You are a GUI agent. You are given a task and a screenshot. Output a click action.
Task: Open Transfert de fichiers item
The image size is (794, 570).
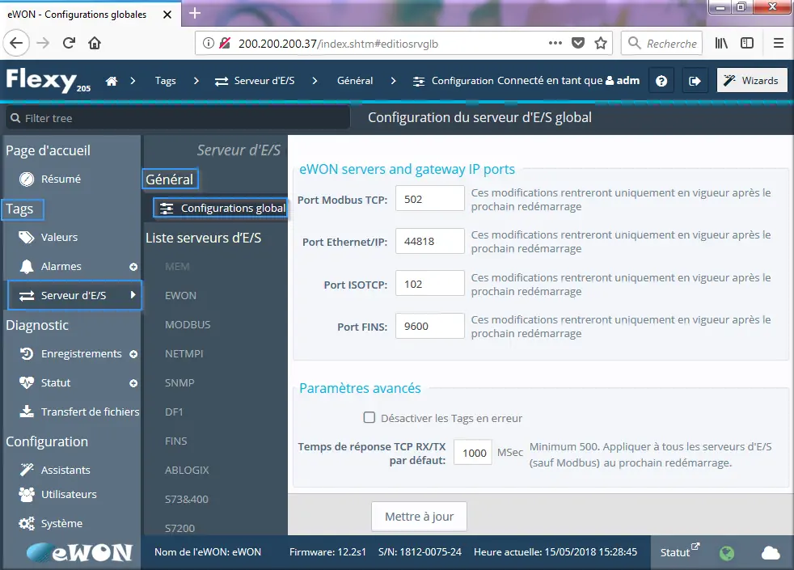[79, 412]
